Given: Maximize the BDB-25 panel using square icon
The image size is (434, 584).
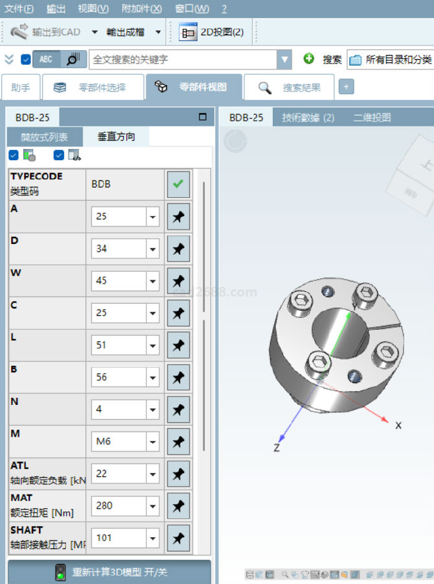Looking at the screenshot, I should click(x=203, y=117).
